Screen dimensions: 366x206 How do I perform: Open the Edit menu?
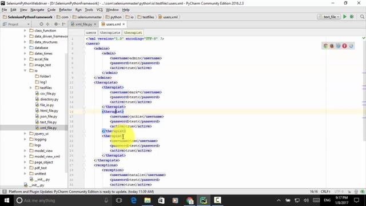tap(13, 10)
